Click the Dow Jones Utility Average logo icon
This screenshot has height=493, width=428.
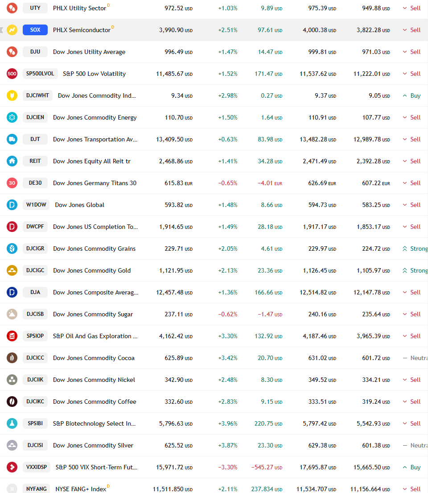click(12, 52)
